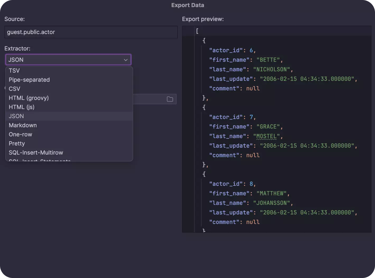The height and width of the screenshot is (278, 375).
Task: Choose the HTML (js) extractor
Action: point(22,107)
